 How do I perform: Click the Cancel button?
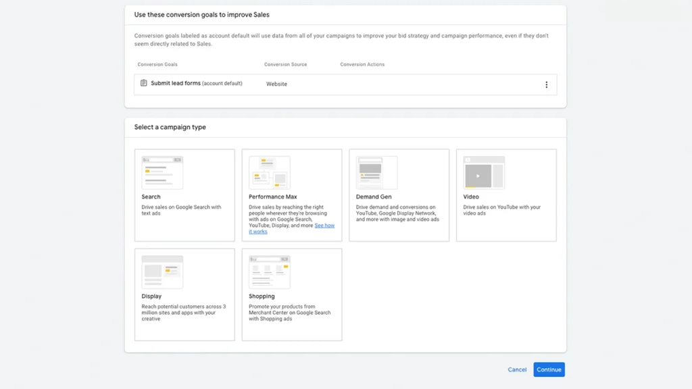point(517,369)
